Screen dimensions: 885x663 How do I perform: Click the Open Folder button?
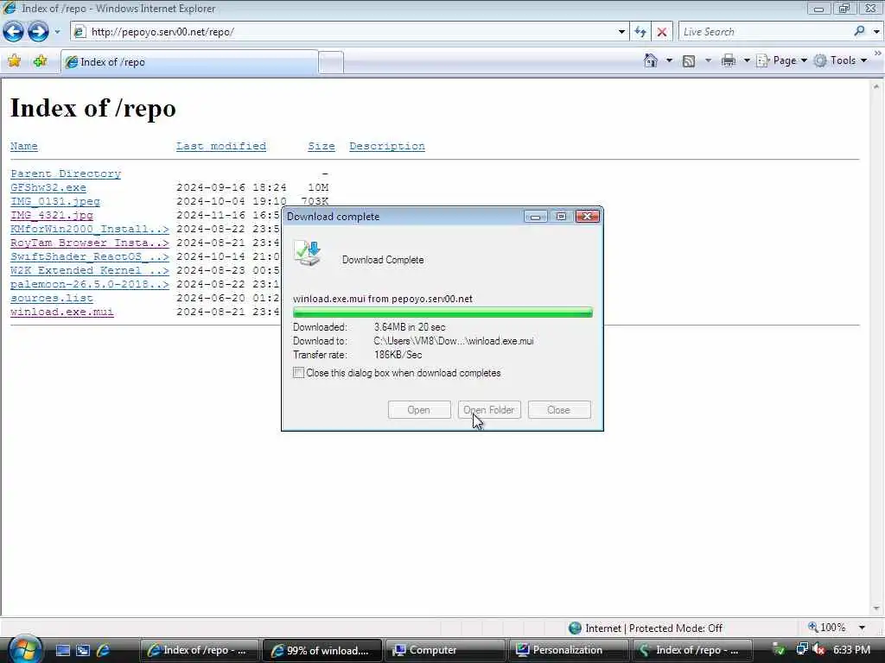[x=489, y=410]
